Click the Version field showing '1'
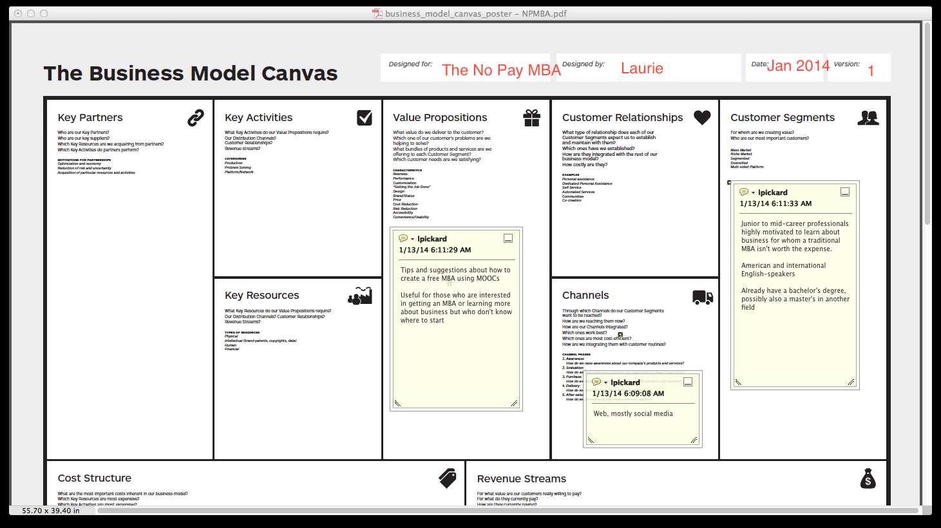 (871, 71)
